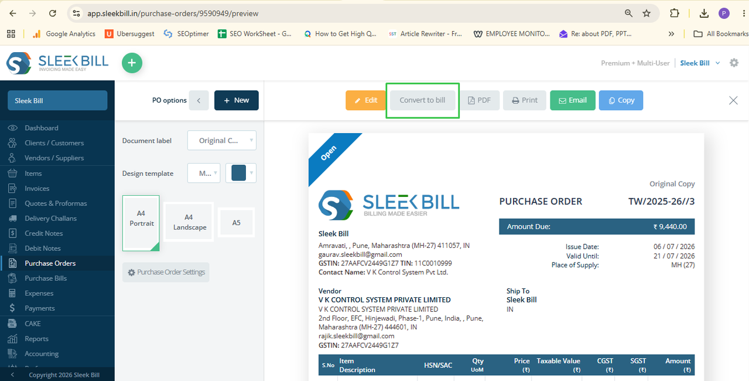Click the Purchase Bills cart icon
Screen dimensions: 749x381
(12, 278)
